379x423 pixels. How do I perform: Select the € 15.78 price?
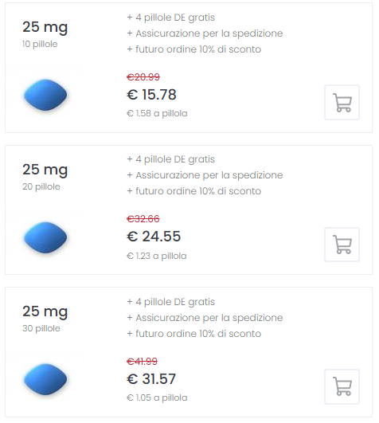pyautogui.click(x=151, y=95)
